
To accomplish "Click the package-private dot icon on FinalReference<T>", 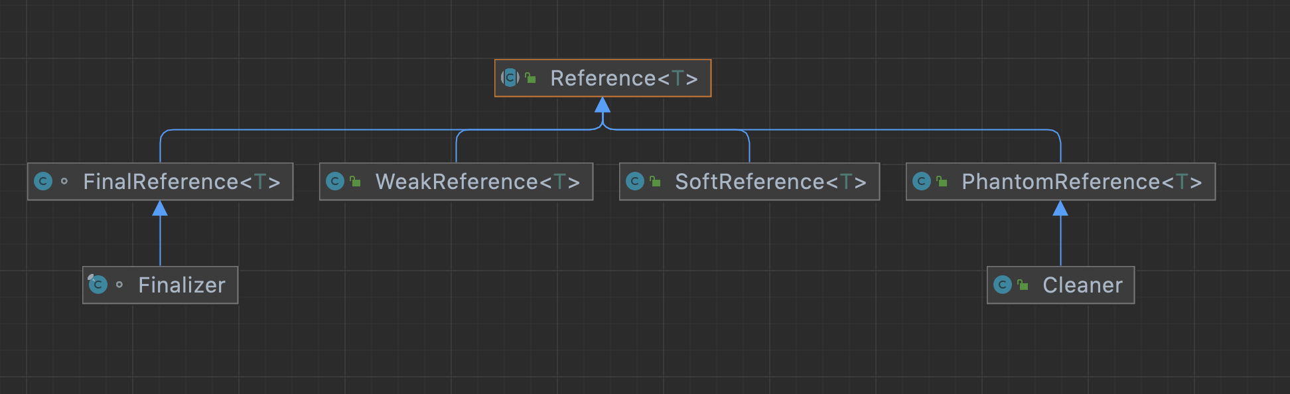I will point(64,181).
